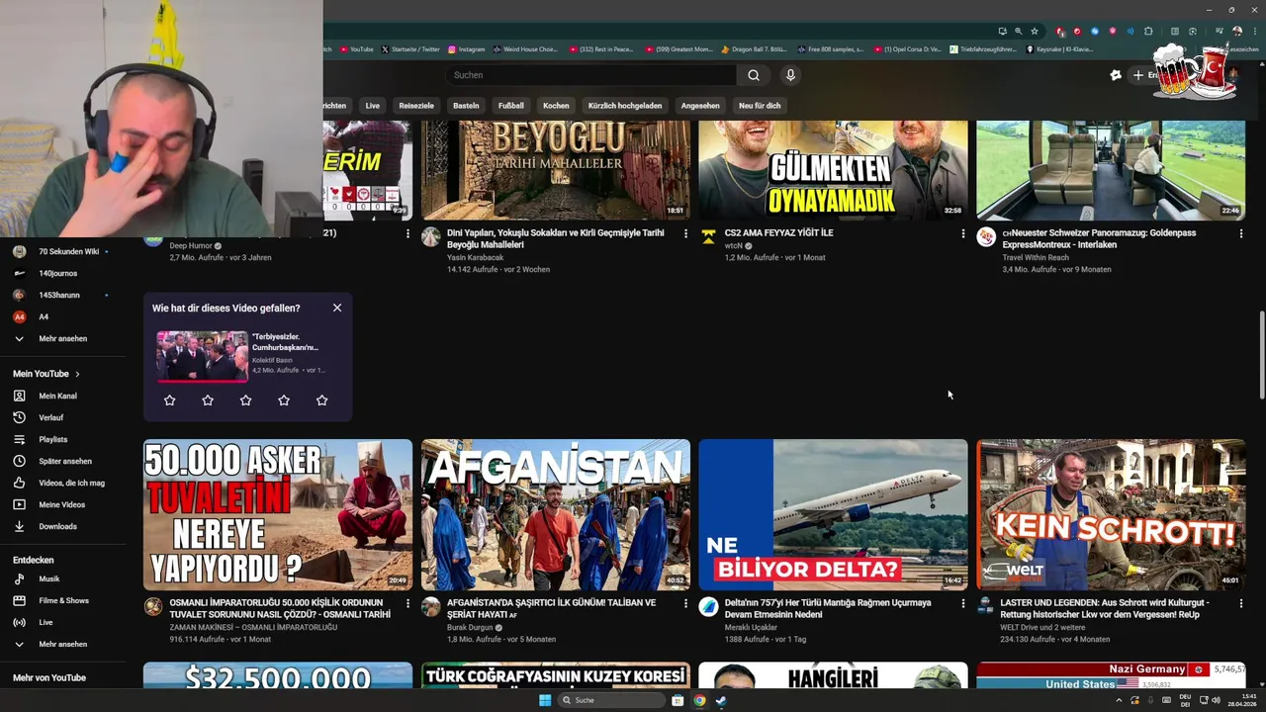Rate video with second star

click(208, 400)
